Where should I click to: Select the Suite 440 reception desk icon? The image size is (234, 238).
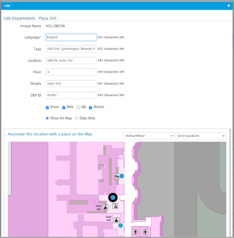[116, 220]
